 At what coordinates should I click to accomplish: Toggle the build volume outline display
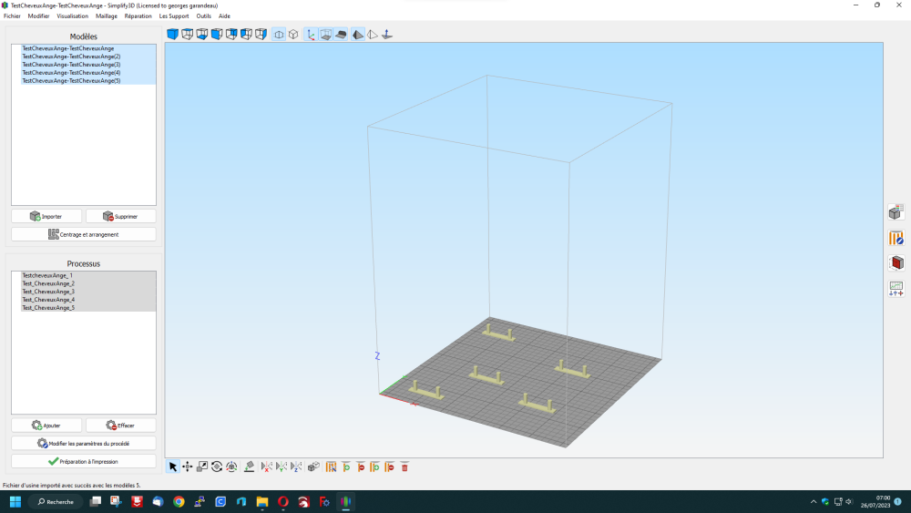coord(326,35)
